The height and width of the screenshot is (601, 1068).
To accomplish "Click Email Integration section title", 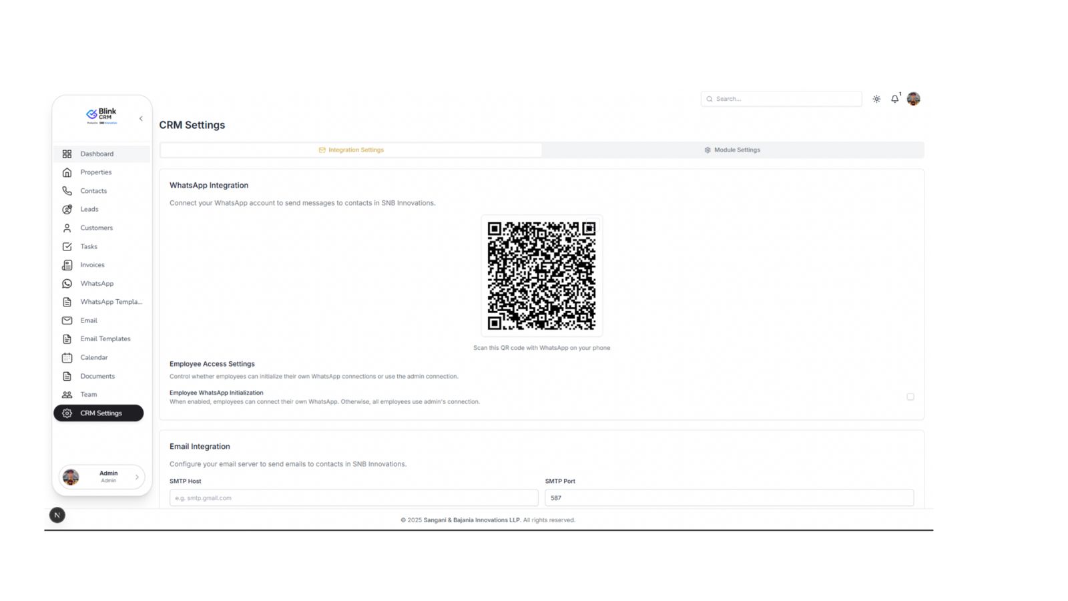I will [x=200, y=447].
